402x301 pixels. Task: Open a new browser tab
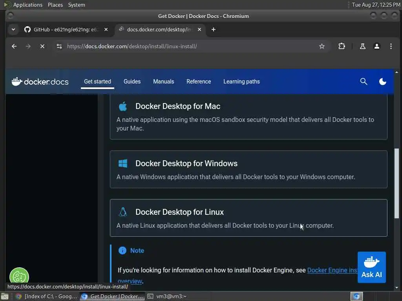[x=213, y=29]
